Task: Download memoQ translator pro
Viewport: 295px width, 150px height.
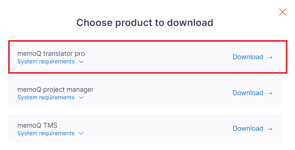Action: click(248, 57)
